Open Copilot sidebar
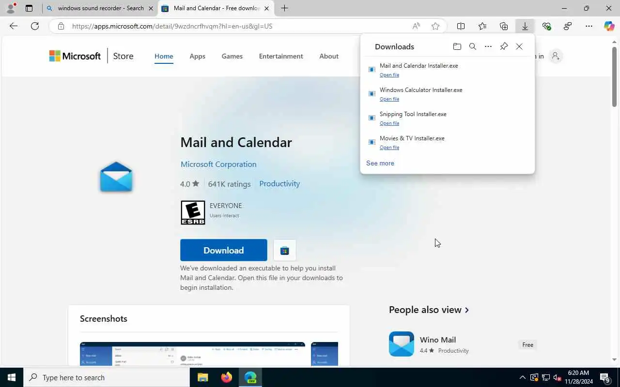 609,26
